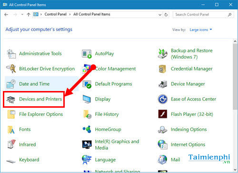Open the Language icon
238x173 pixels.
(87, 160)
